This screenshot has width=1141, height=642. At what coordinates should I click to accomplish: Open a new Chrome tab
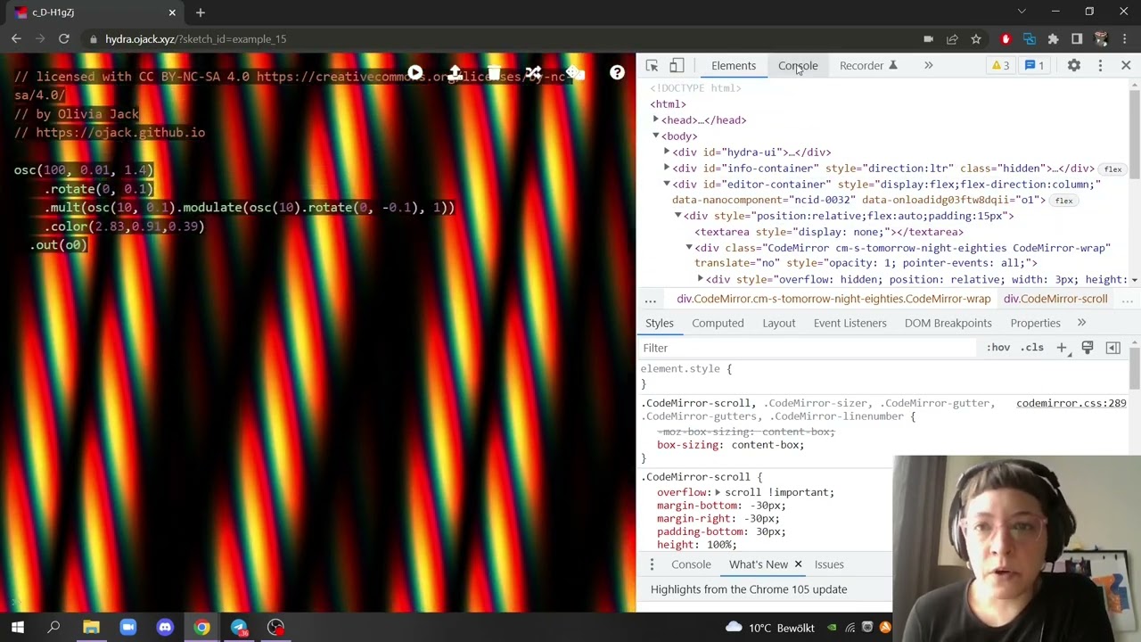(201, 12)
